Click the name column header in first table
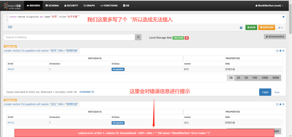 click(204, 64)
